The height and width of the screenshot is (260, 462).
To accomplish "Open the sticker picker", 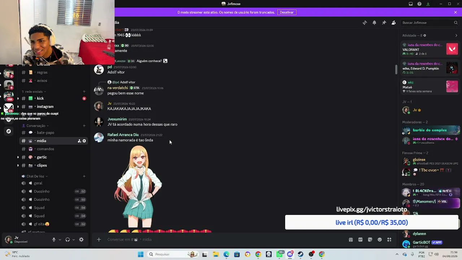I will (370, 239).
